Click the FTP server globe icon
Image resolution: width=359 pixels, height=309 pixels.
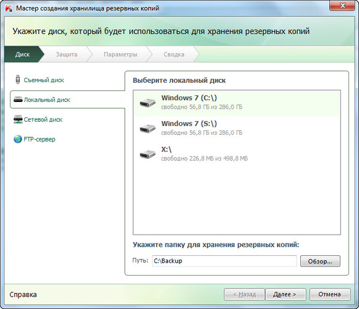pyautogui.click(x=17, y=139)
